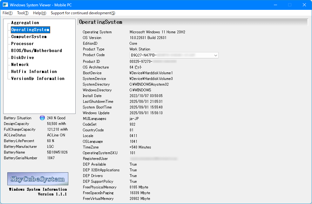The width and height of the screenshot is (312, 204).
Task: Click ACLineStatus value 'ACLine ON'
Action: pyautogui.click(x=56, y=135)
